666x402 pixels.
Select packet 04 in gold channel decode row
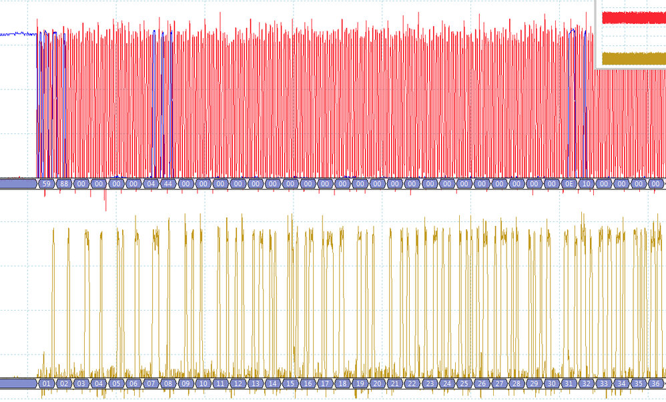click(x=99, y=383)
